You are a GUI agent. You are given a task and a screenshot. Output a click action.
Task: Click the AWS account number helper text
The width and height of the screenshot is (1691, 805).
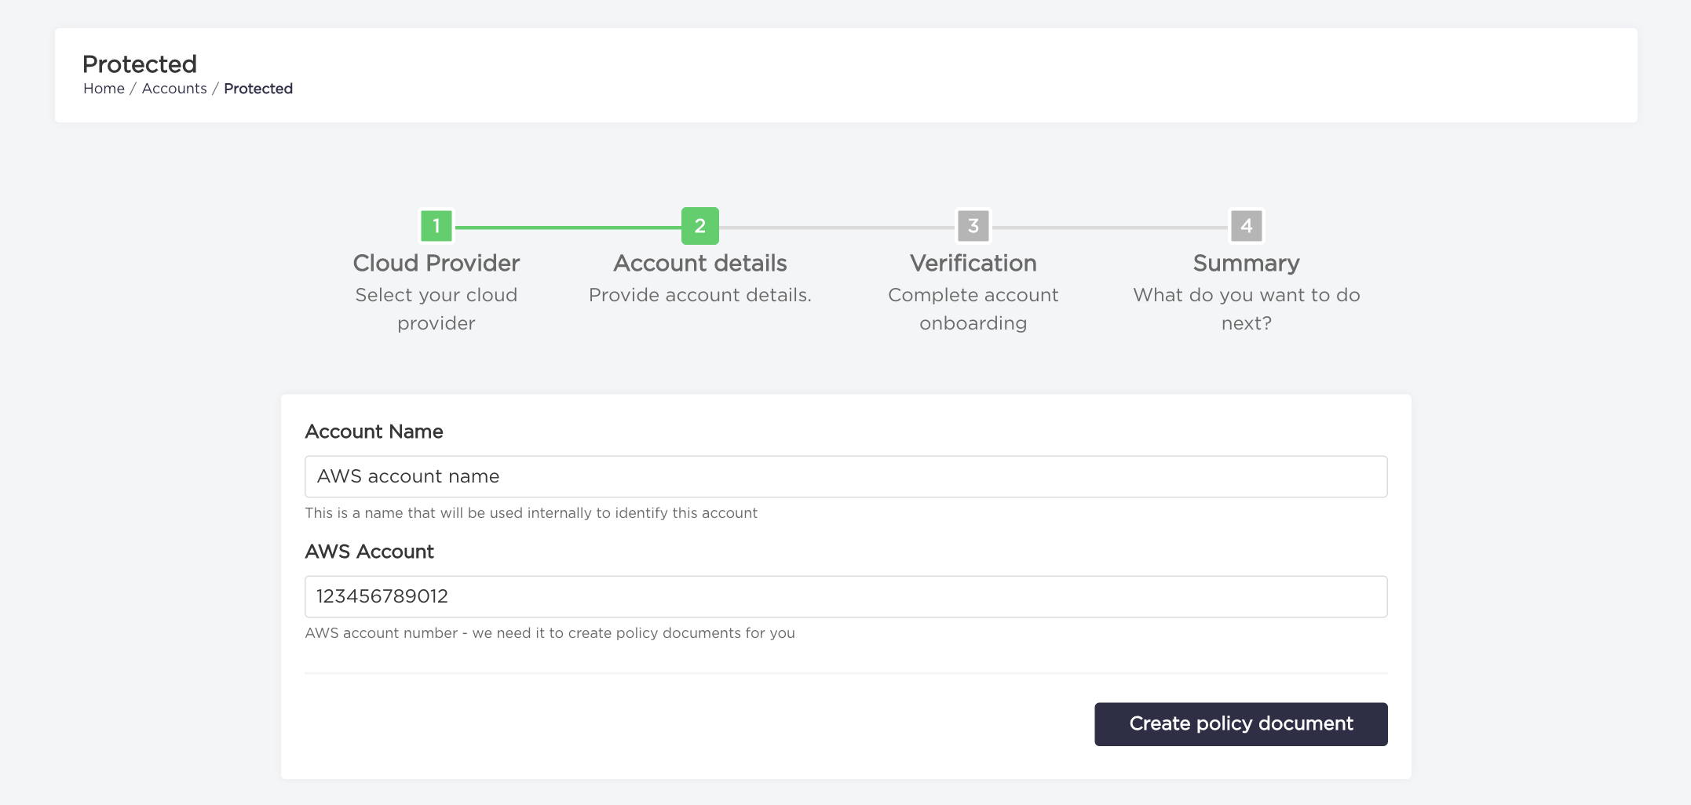click(550, 632)
